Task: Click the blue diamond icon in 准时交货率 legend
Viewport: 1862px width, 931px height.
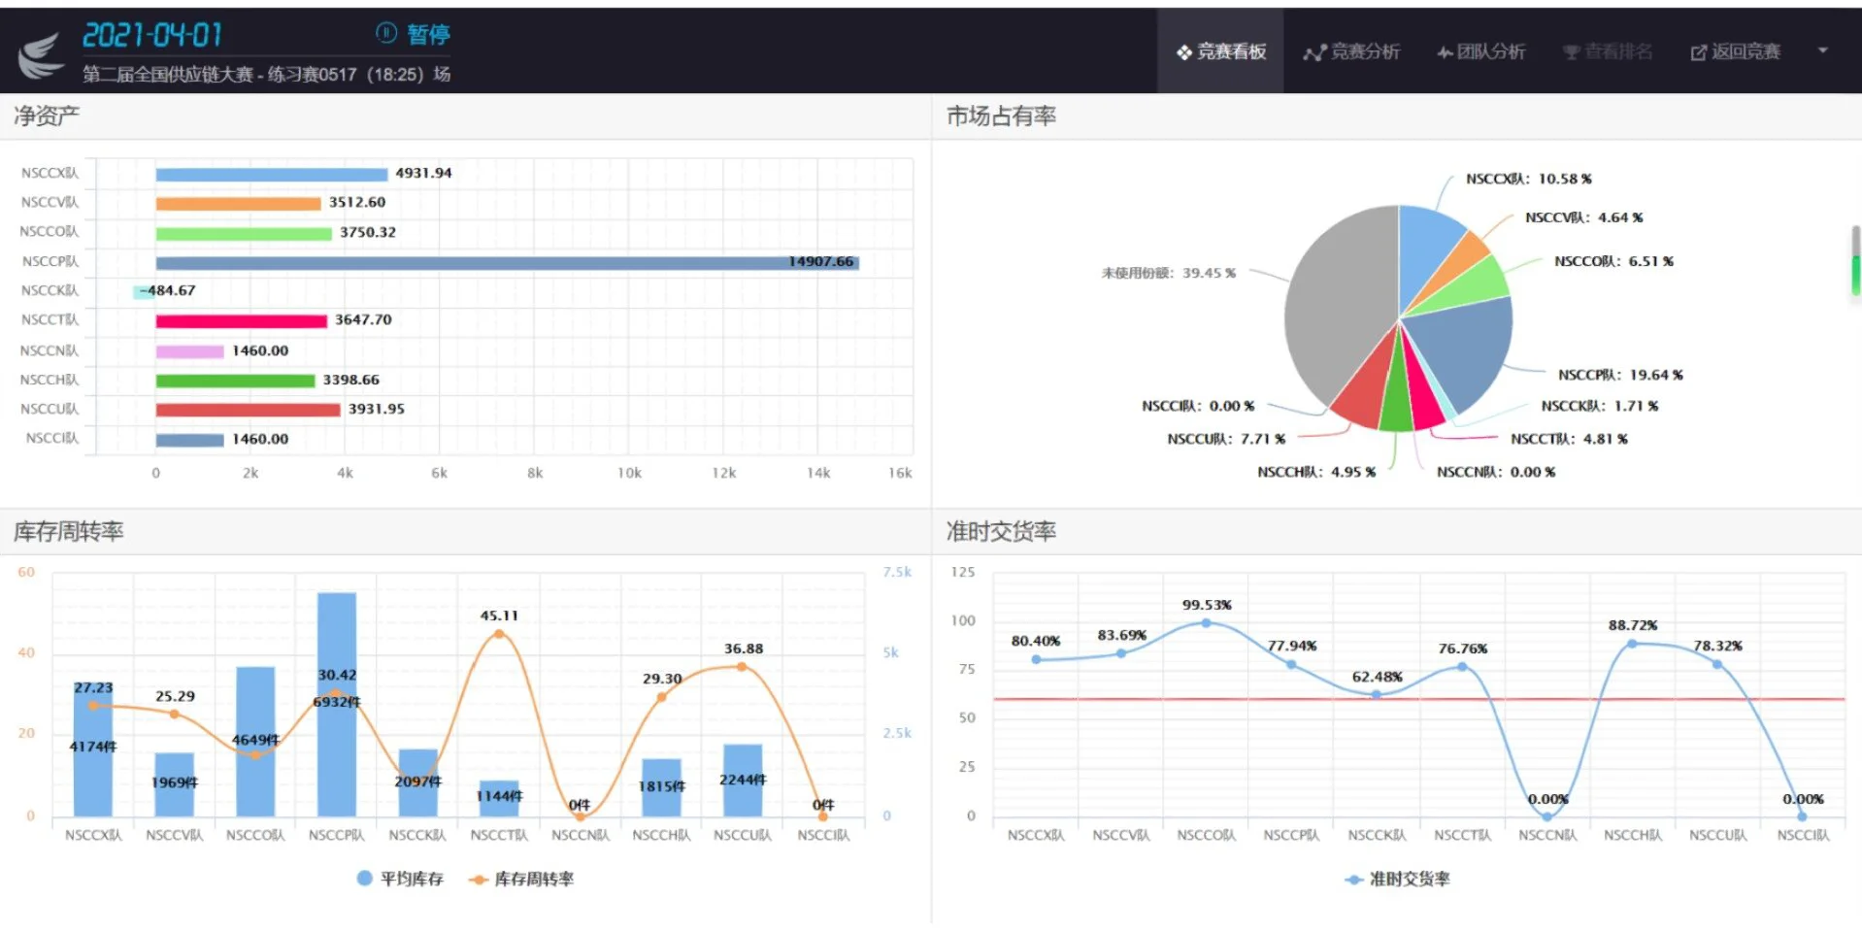Action: pyautogui.click(x=1352, y=878)
